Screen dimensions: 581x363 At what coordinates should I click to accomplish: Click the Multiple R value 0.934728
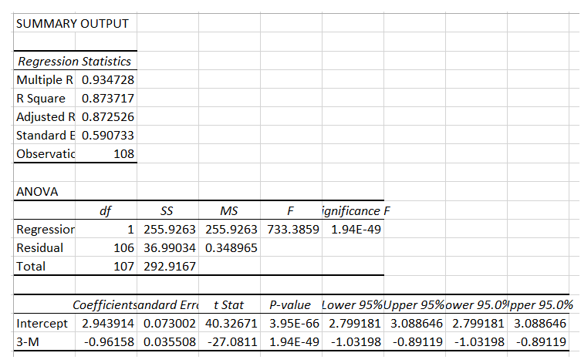(106, 79)
